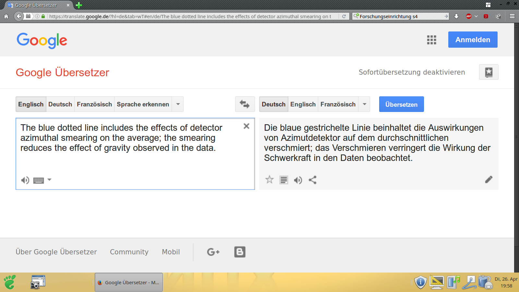The width and height of the screenshot is (519, 292).
Task: Close the Google Übersetzer browser tab
Action: click(68, 5)
